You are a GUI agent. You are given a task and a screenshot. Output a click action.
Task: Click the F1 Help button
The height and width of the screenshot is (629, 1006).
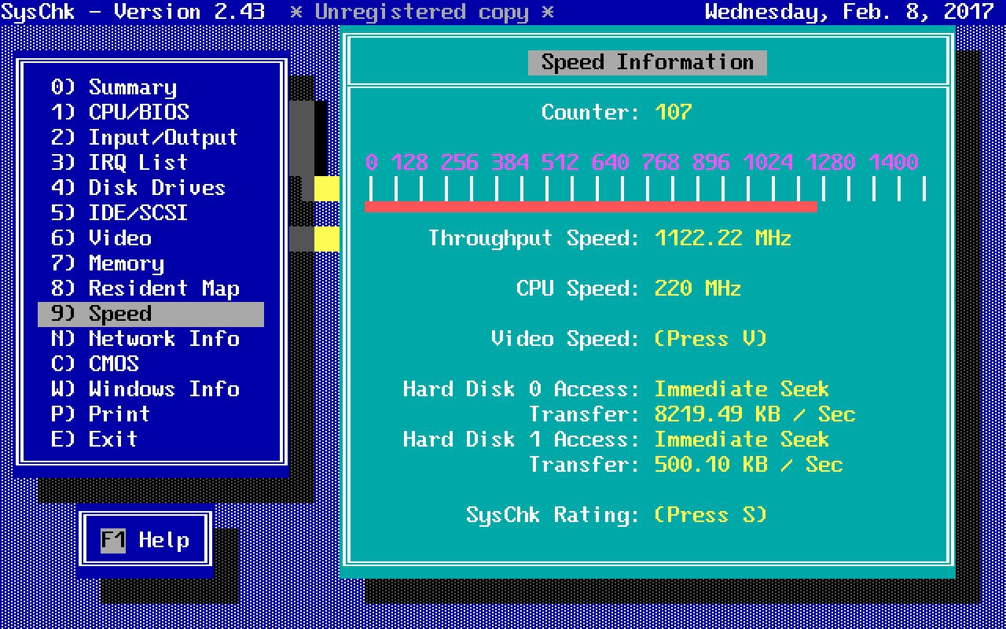(x=145, y=540)
